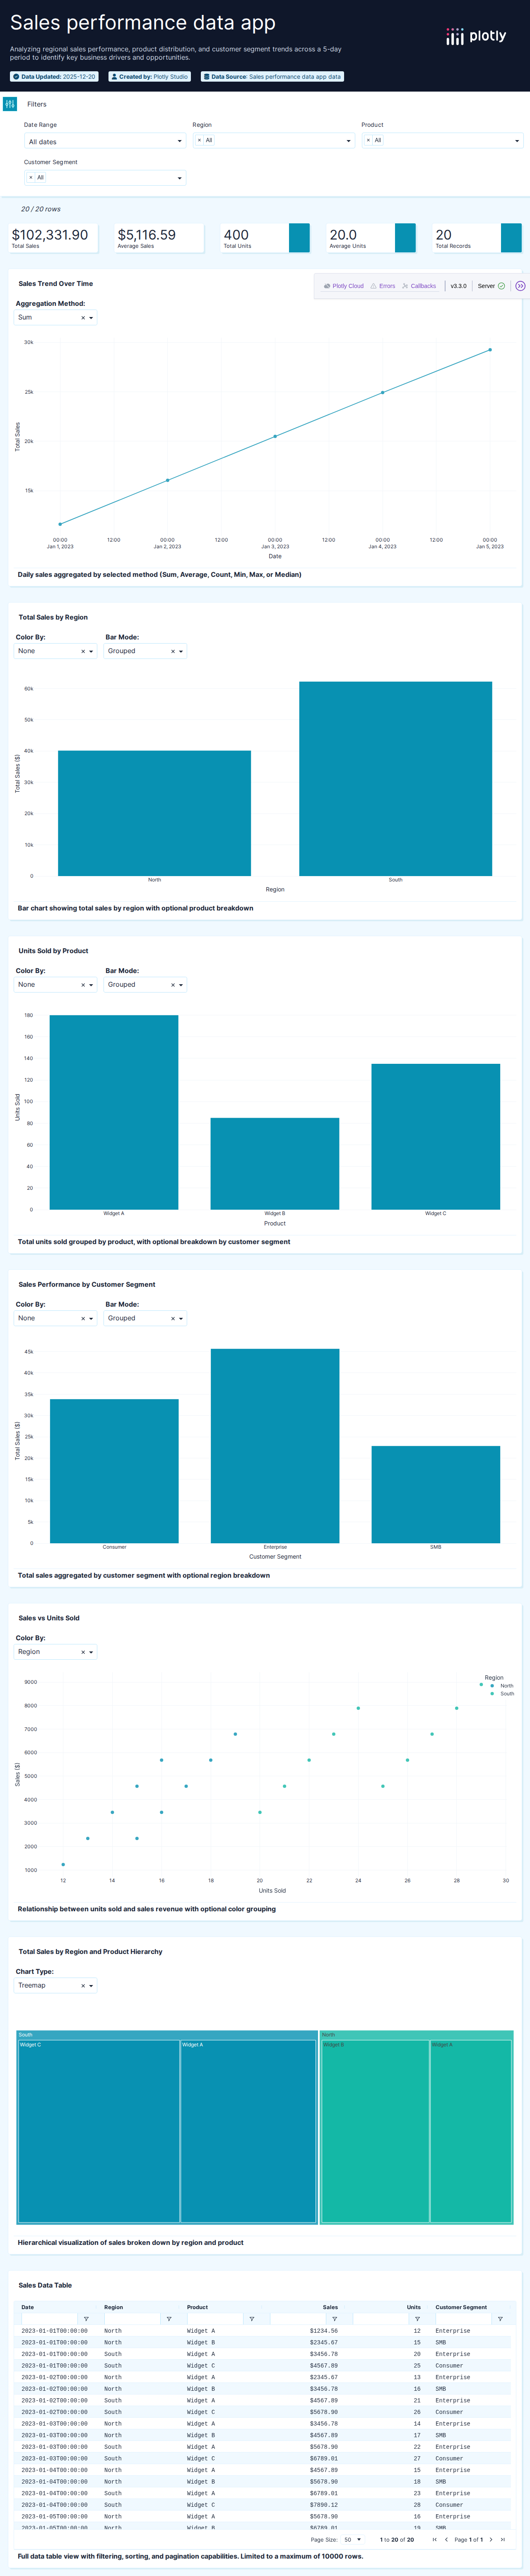Click the South bar in Total Sales by Region

pyautogui.click(x=395, y=779)
